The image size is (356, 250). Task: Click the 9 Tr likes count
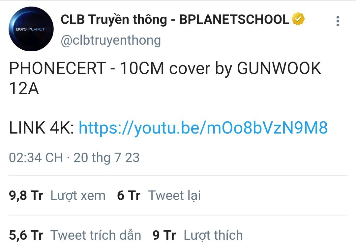[164, 235]
